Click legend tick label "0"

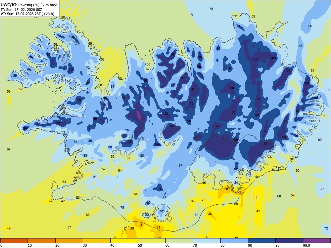[1, 245]
